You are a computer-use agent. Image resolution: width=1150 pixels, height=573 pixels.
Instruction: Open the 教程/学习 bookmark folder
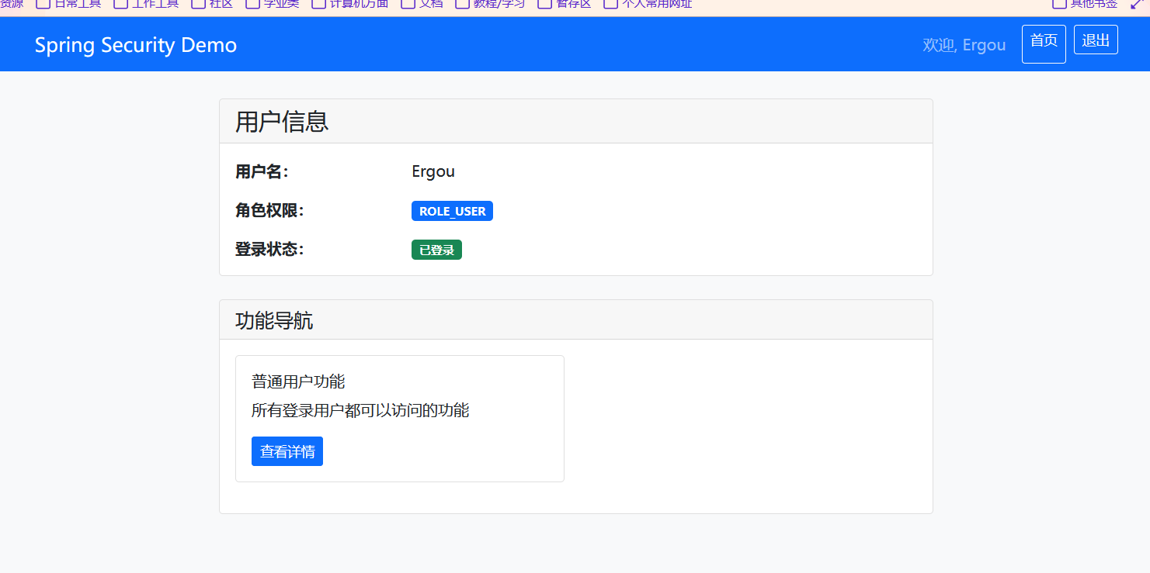pyautogui.click(x=491, y=4)
